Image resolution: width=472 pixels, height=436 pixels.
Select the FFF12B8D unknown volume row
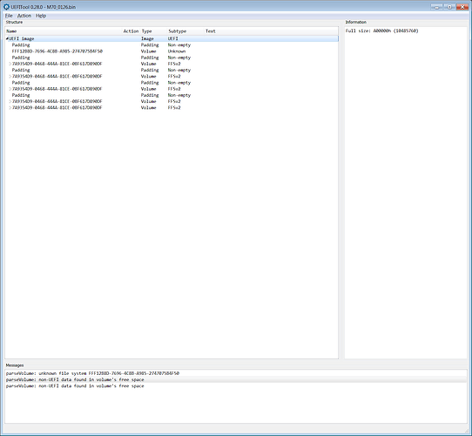click(172, 51)
